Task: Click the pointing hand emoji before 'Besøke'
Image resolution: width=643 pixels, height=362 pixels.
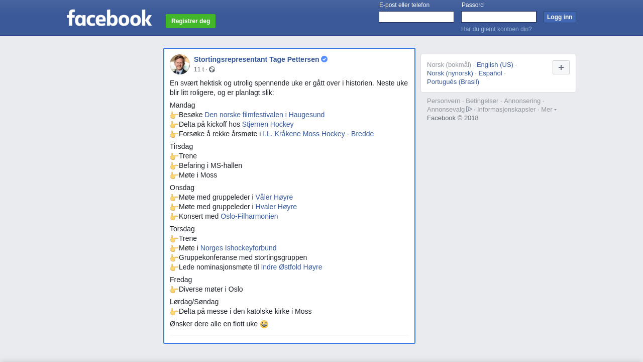Action: (174, 115)
